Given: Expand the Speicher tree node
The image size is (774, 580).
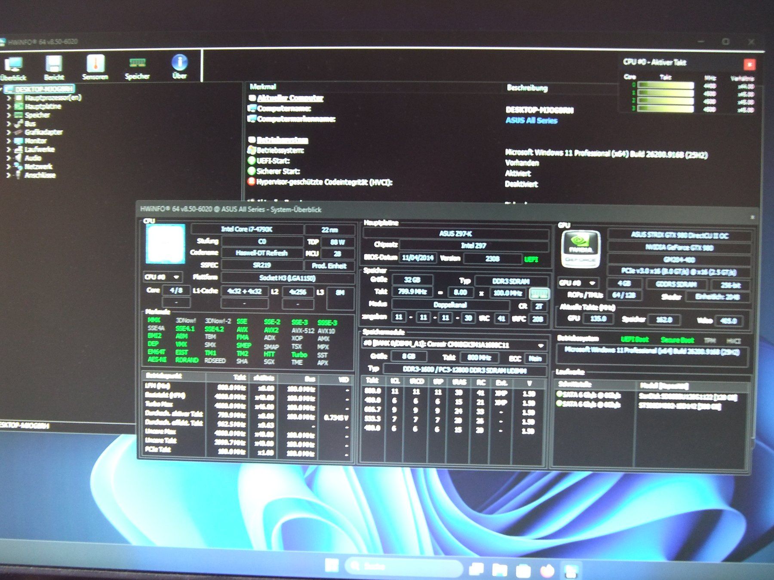Looking at the screenshot, I should point(9,115).
